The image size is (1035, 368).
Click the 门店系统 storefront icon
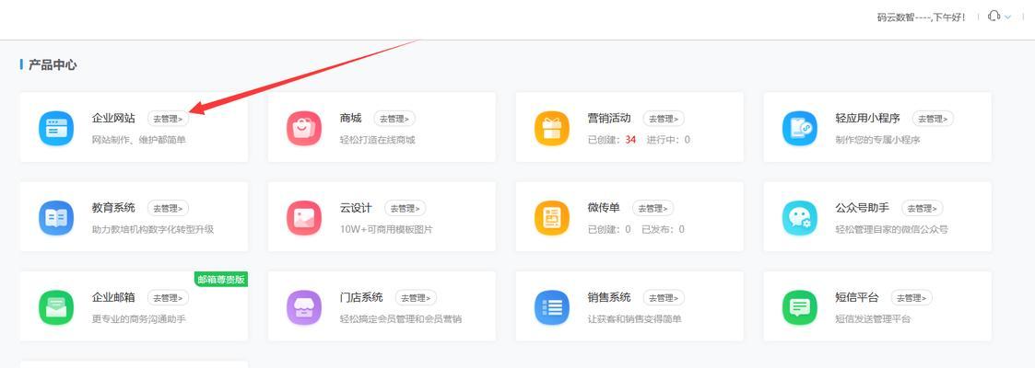click(304, 307)
